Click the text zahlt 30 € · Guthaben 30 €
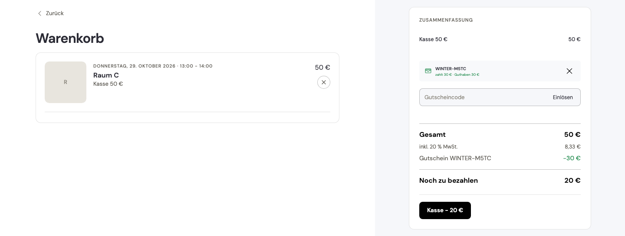Image resolution: width=625 pixels, height=236 pixels. tap(457, 75)
